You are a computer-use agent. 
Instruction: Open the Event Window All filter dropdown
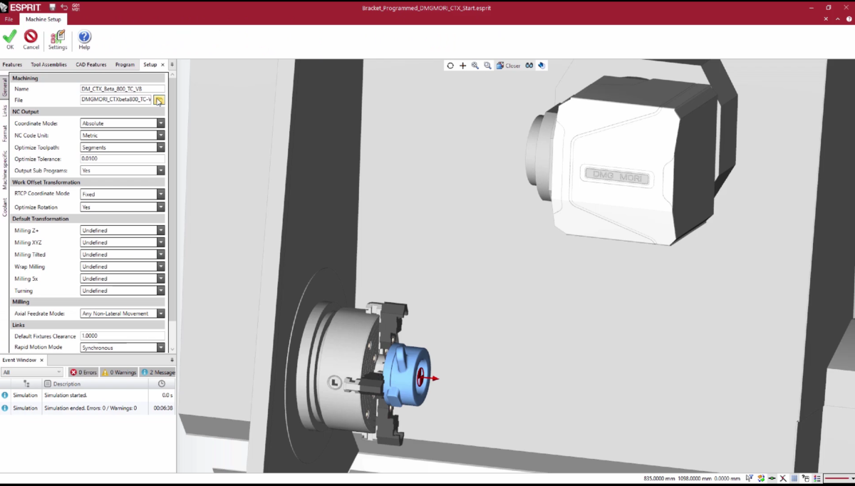click(32, 372)
